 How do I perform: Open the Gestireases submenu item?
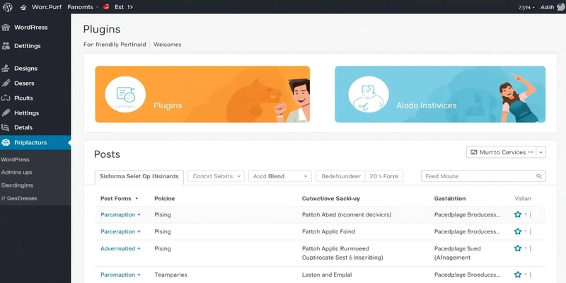[x=19, y=198]
